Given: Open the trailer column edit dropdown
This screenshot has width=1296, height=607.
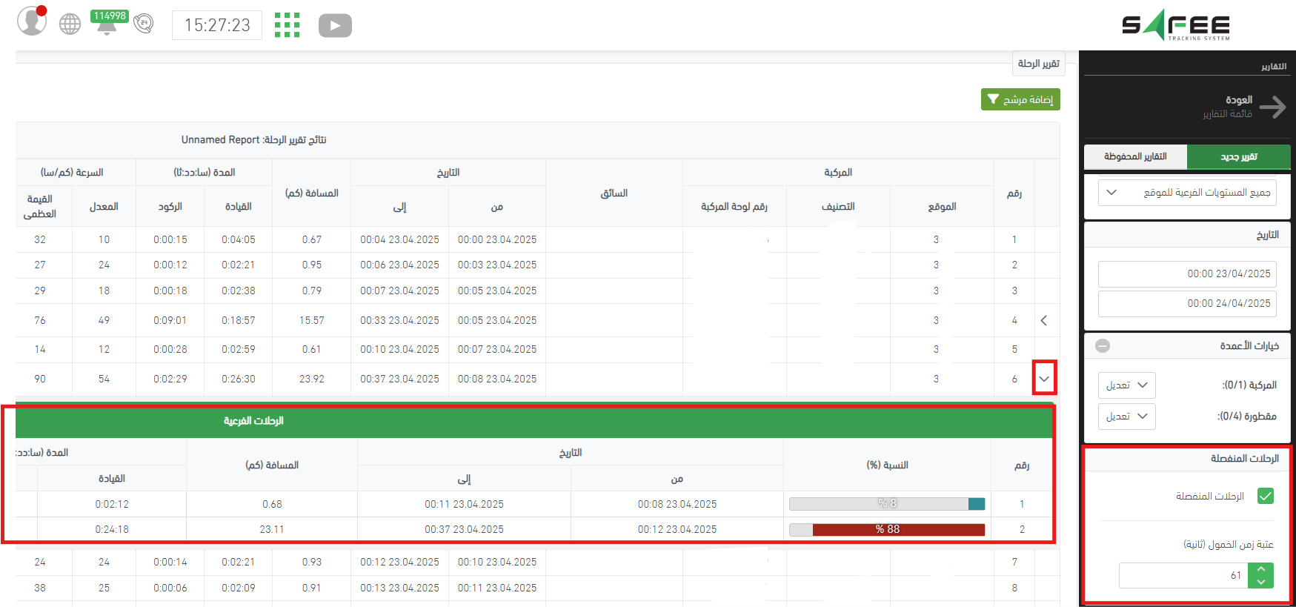Looking at the screenshot, I should [1126, 417].
